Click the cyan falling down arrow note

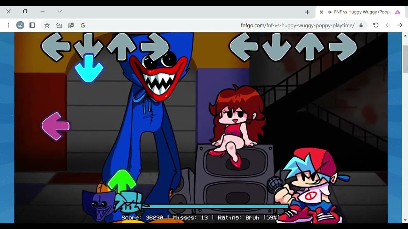tap(89, 68)
